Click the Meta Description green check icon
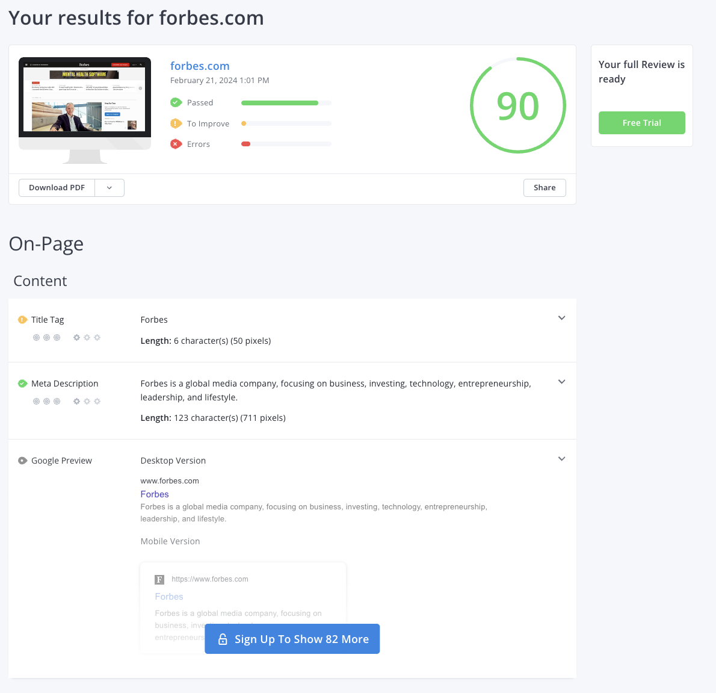716x693 pixels. 22,384
